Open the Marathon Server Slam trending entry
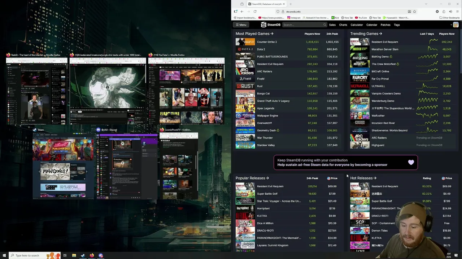The width and height of the screenshot is (462, 259). (402, 49)
